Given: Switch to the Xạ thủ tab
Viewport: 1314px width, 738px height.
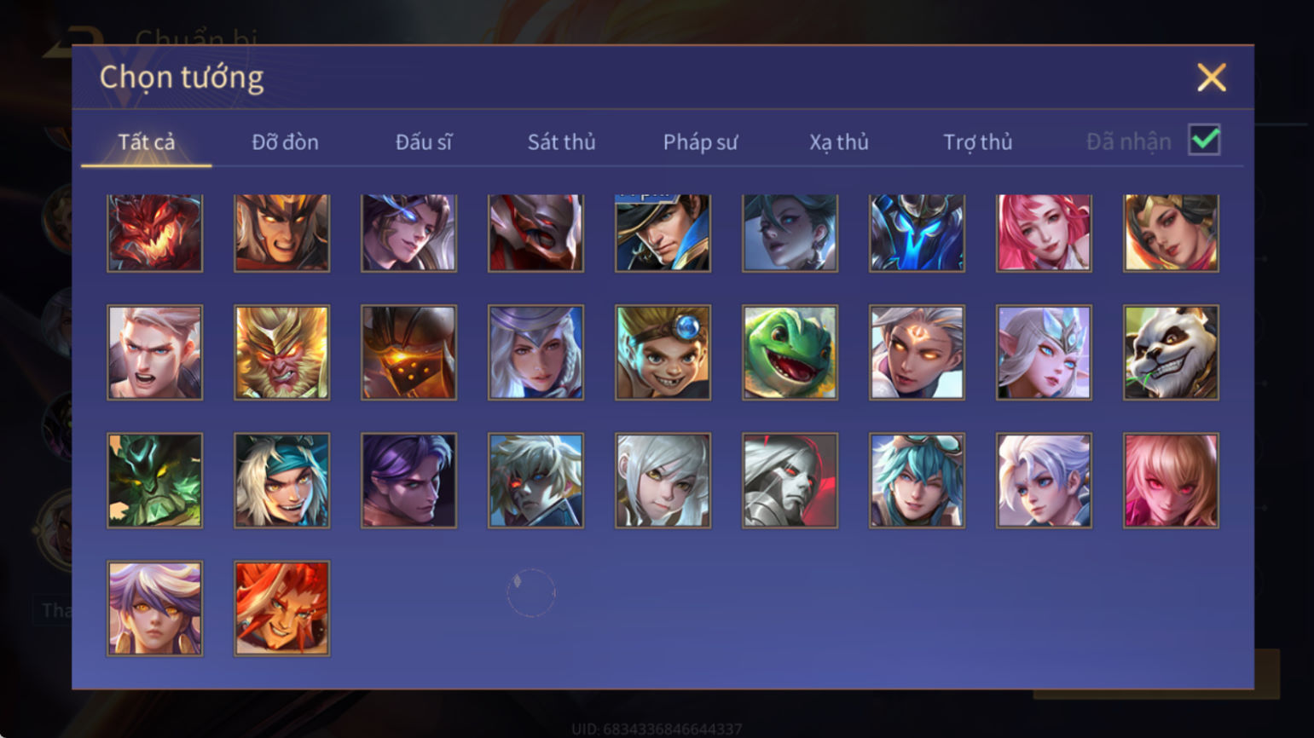Looking at the screenshot, I should click(x=839, y=141).
